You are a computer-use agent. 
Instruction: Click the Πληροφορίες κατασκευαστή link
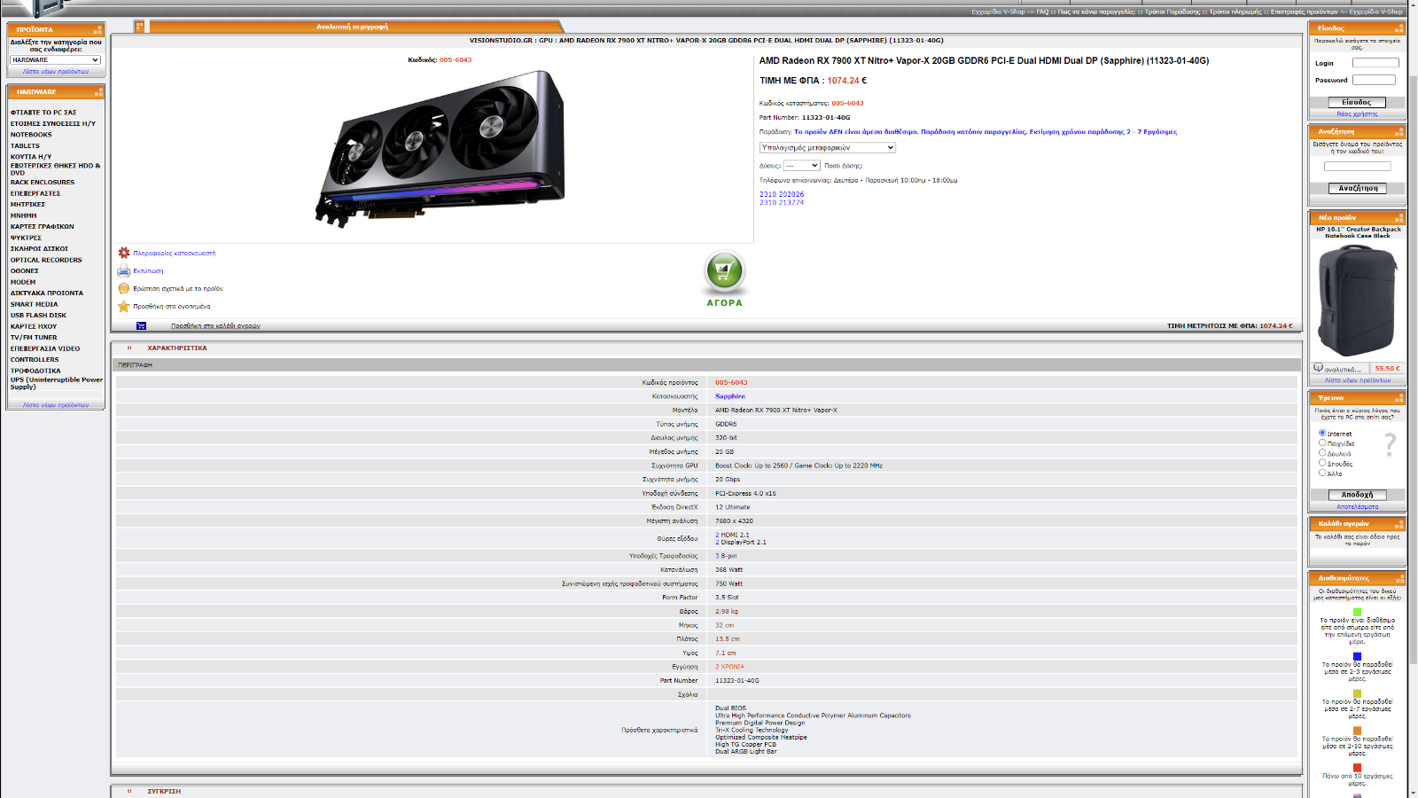pos(175,253)
